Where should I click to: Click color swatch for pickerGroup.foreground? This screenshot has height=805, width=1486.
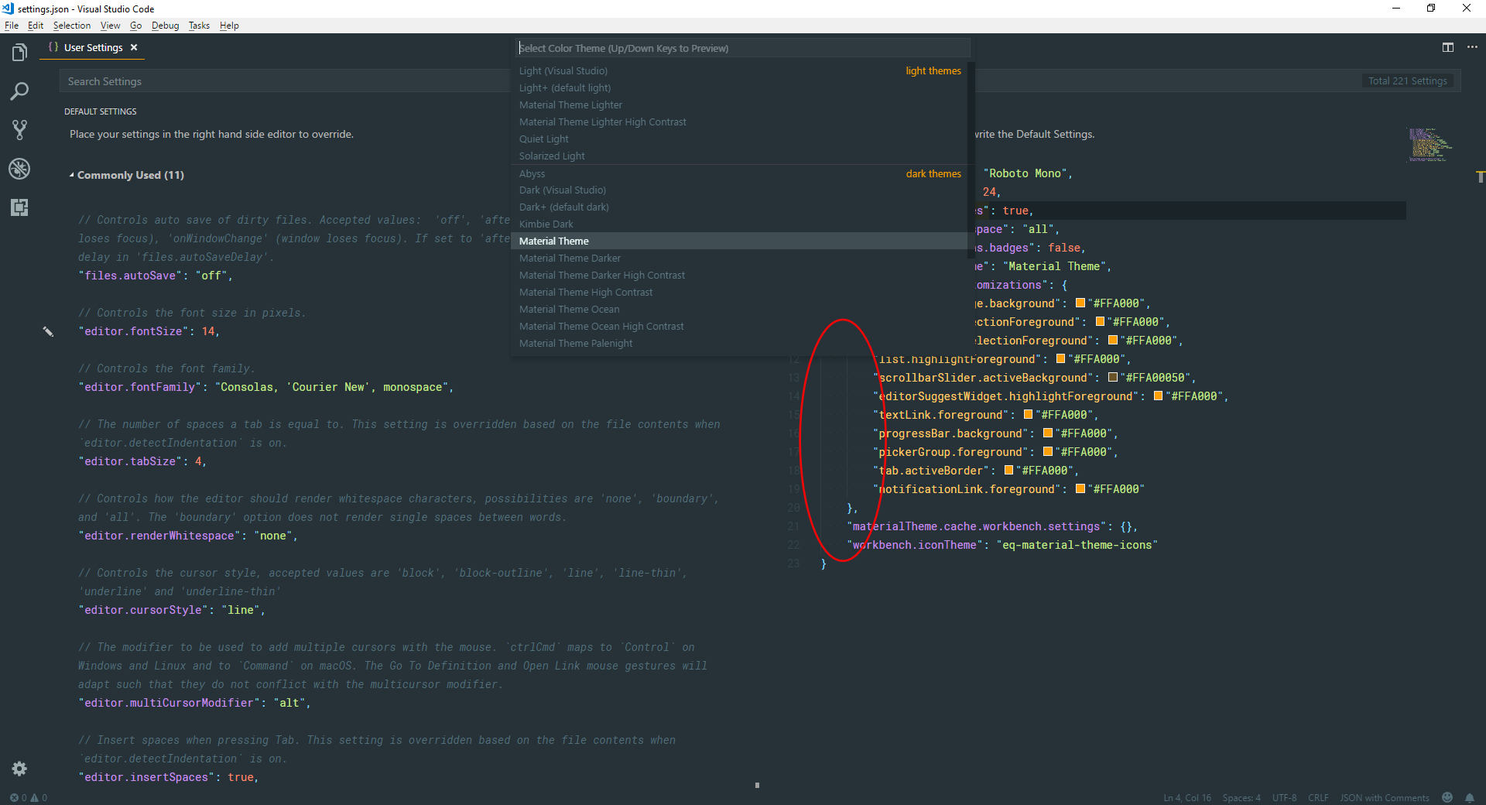pos(1047,452)
